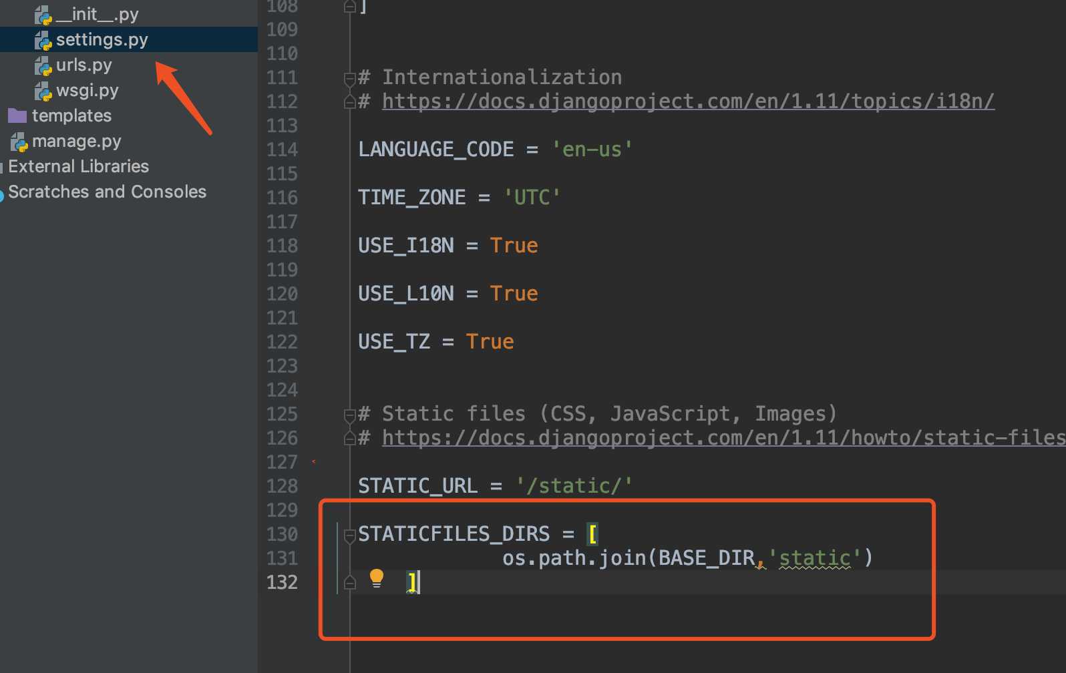
Task: Click the Scratches and Consoles icon
Action: click(2, 195)
